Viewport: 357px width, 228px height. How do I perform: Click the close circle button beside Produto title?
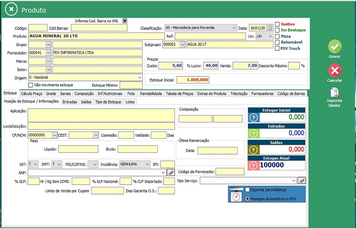[x=11, y=10]
